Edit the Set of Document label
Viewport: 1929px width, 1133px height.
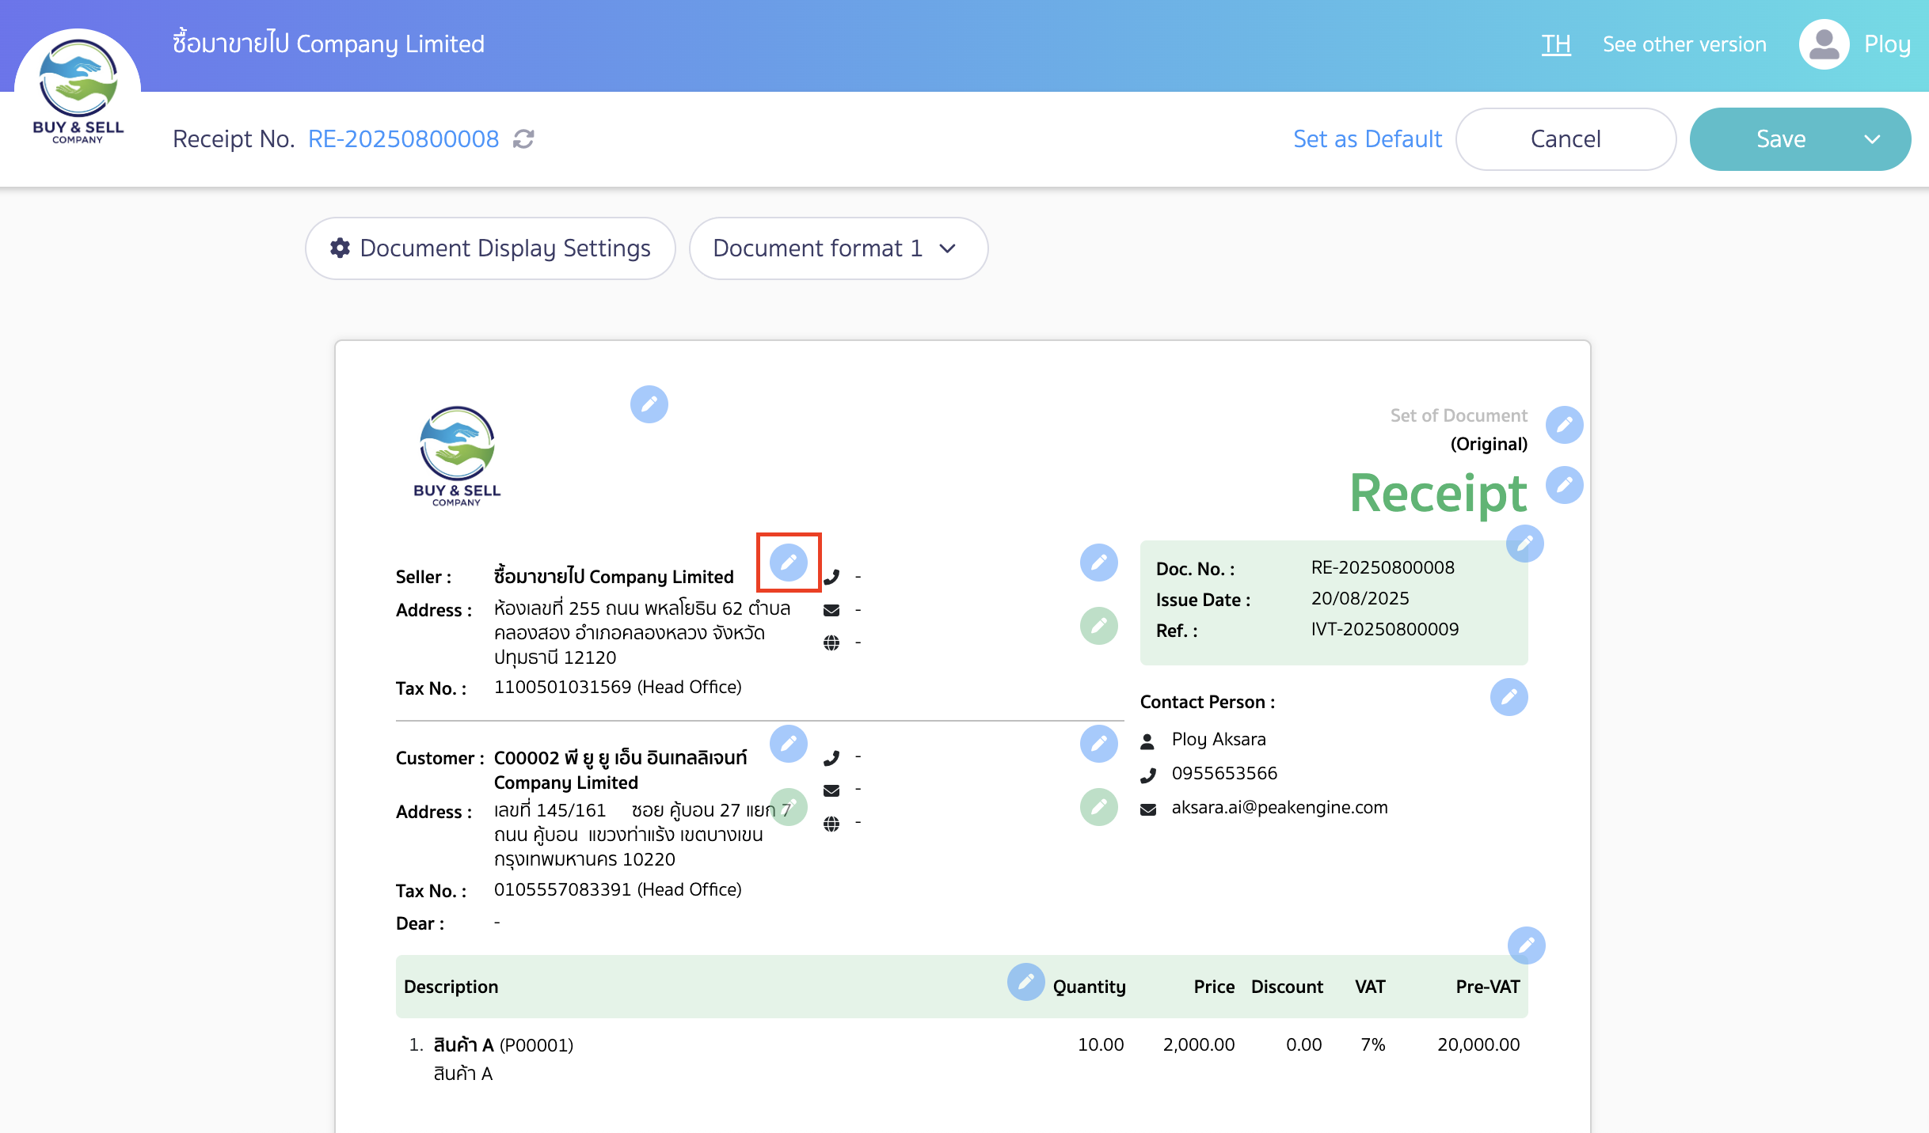pos(1565,425)
